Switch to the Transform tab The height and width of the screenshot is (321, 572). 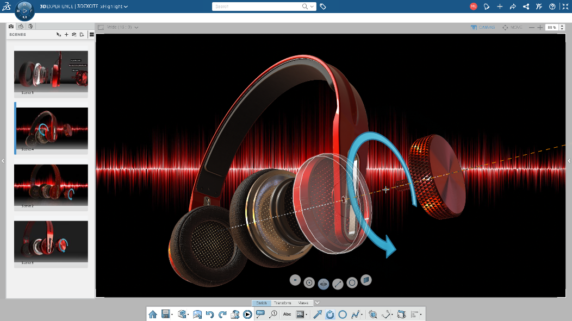(x=282, y=303)
